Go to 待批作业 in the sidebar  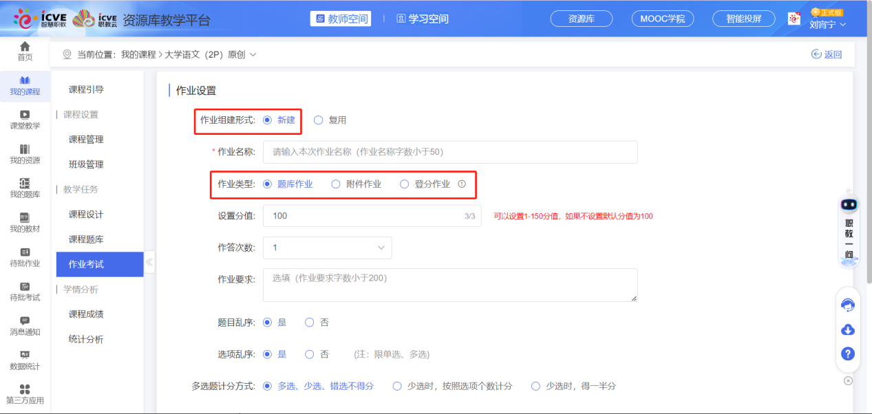coord(25,257)
